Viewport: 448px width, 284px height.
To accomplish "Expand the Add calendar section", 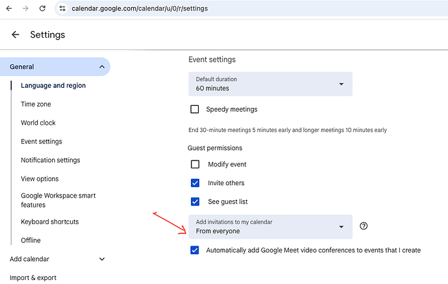I will [102, 259].
